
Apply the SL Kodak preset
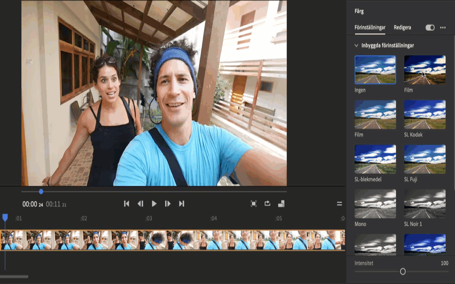(425, 114)
